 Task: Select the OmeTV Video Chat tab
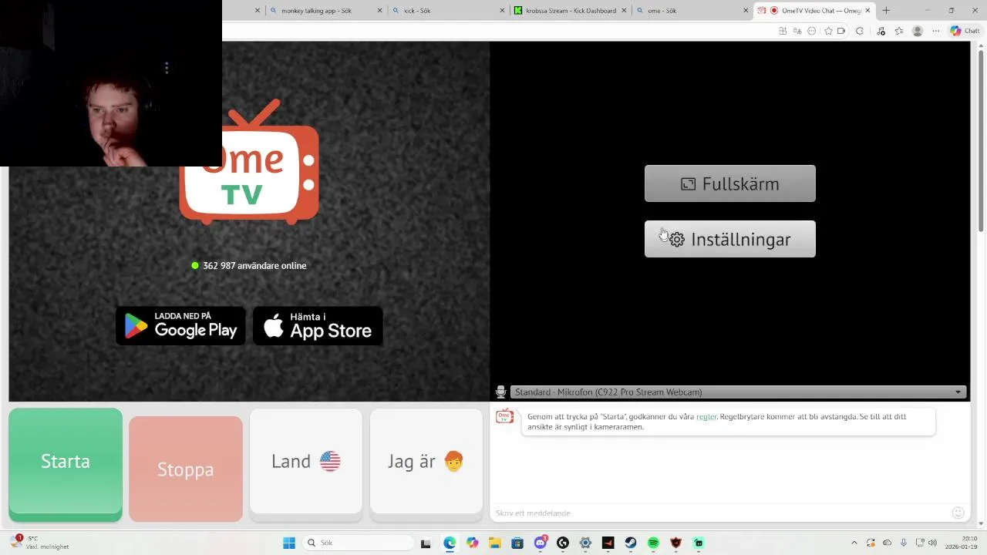pos(814,11)
